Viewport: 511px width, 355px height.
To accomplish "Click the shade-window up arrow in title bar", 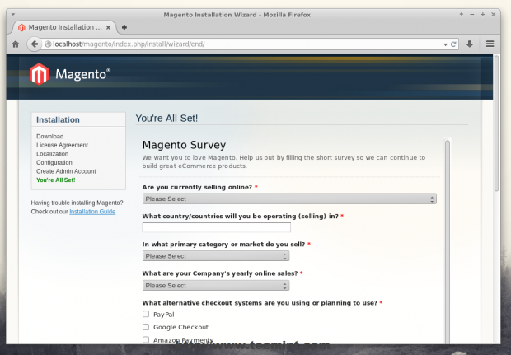I will (462, 14).
